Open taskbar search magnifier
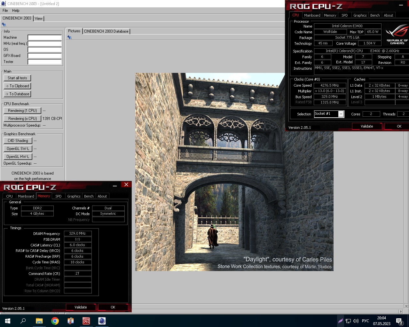This screenshot has height=327, width=409. [23, 321]
